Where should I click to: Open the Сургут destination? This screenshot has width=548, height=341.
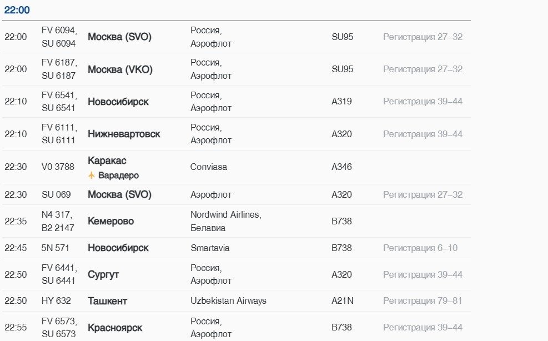[103, 274]
